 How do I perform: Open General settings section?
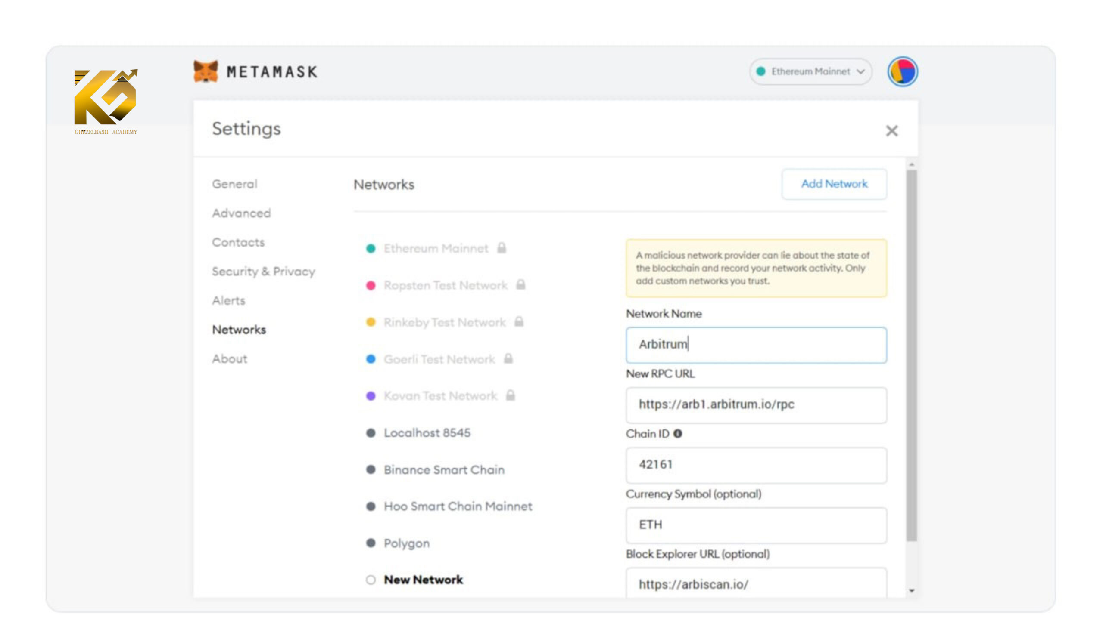coord(235,184)
